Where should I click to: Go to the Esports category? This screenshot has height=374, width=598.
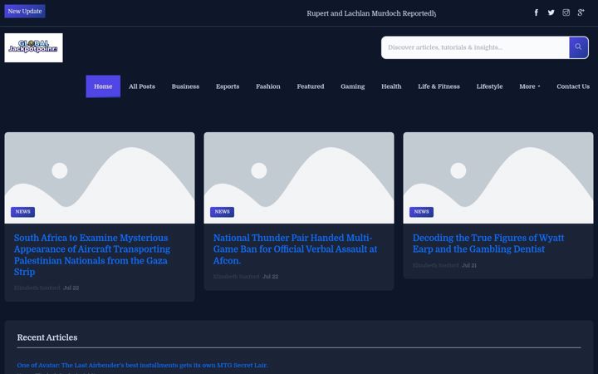point(228,86)
